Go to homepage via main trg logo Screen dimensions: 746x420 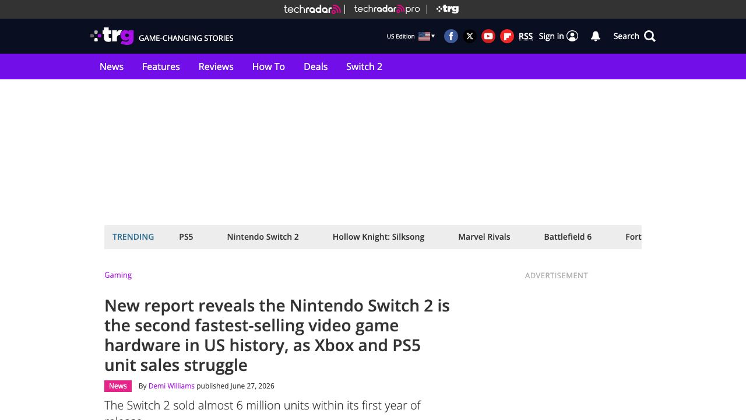(112, 36)
